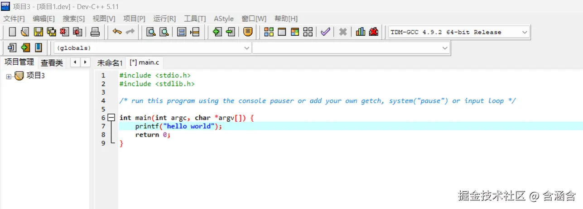
Task: Open the 项目[P] menu
Action: pos(135,19)
